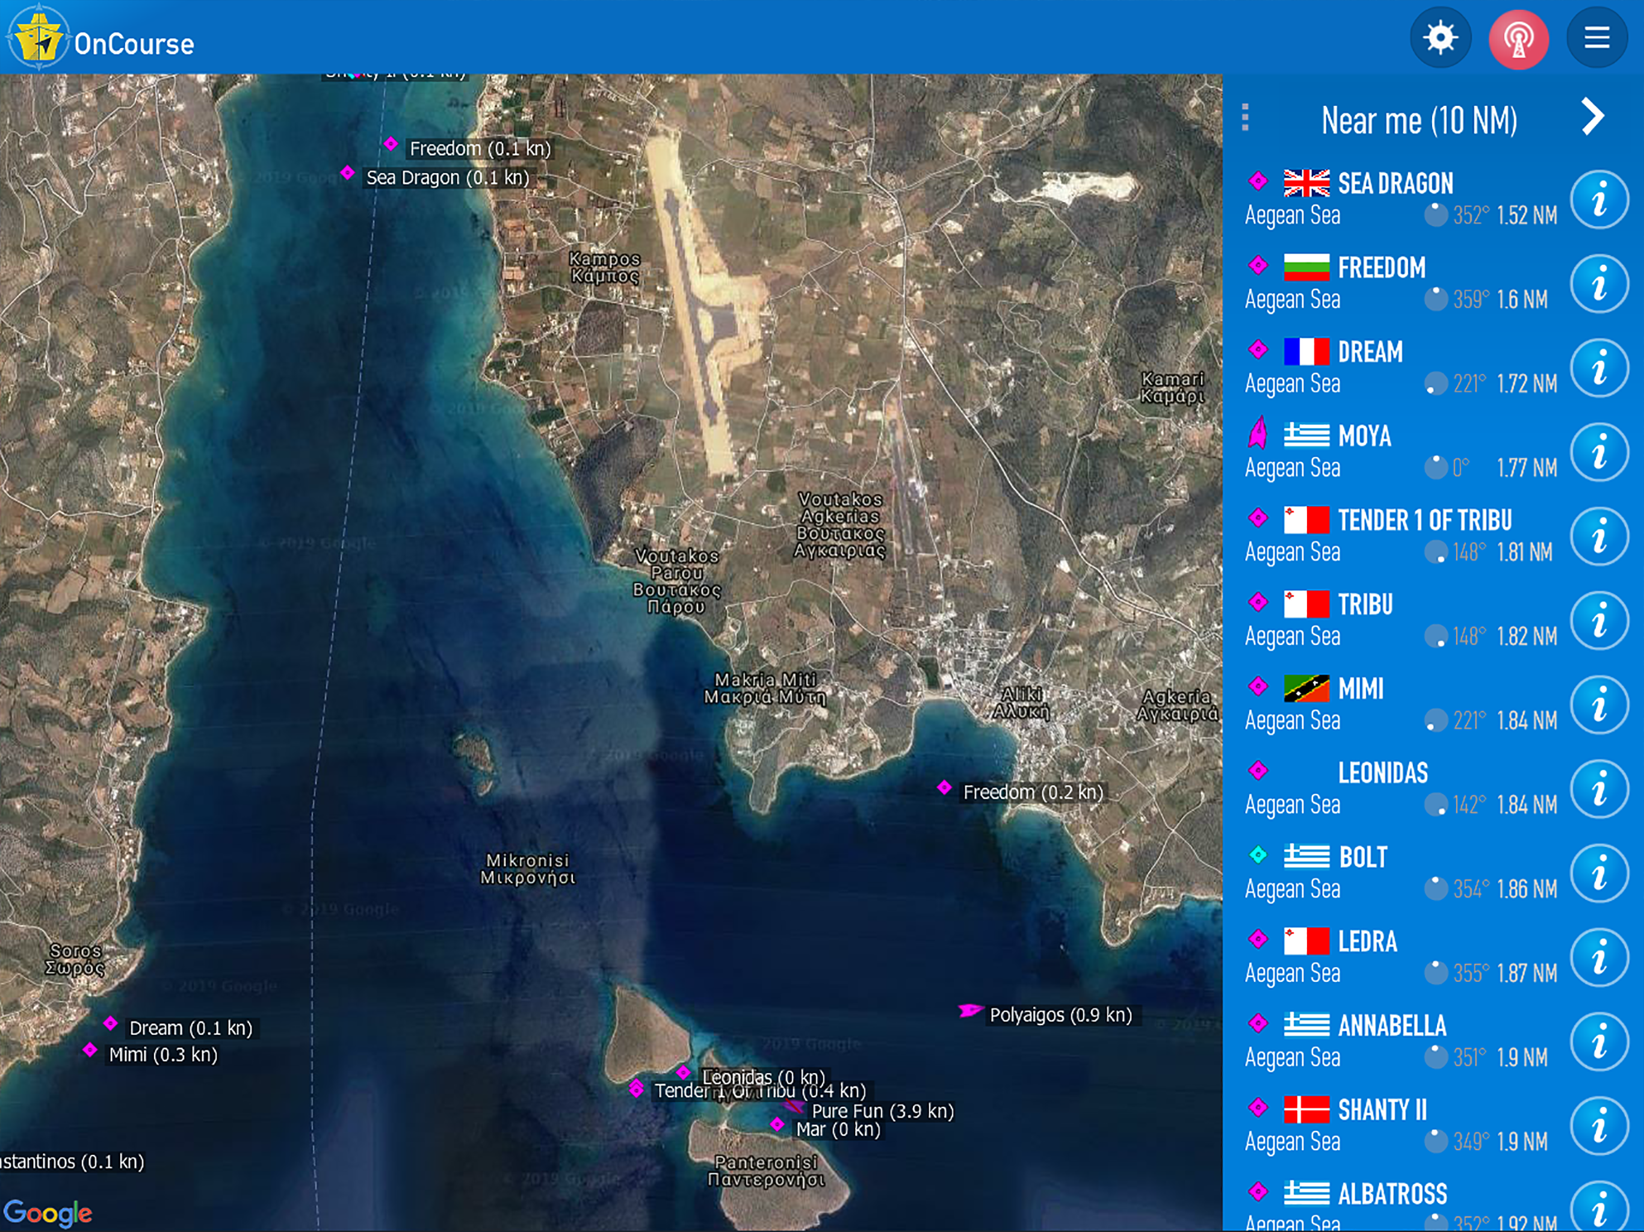Screen dimensions: 1644x1232
Task: Toggle the pink broadcast antenna button
Action: point(1518,38)
